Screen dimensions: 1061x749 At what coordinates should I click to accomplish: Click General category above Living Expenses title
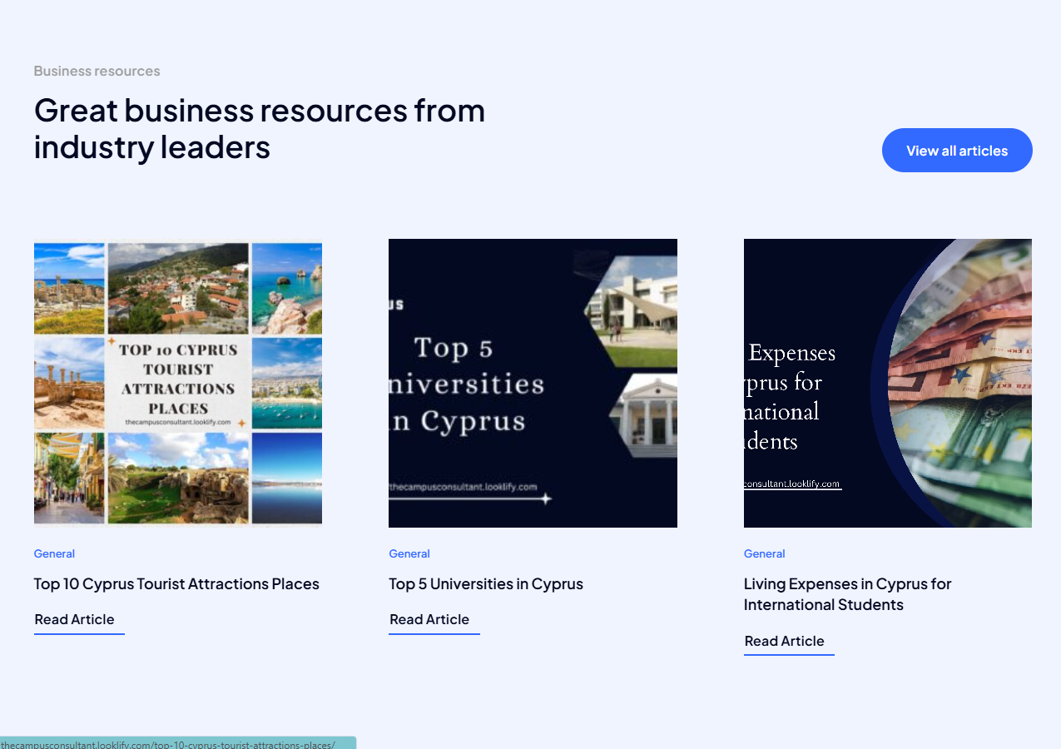point(764,553)
